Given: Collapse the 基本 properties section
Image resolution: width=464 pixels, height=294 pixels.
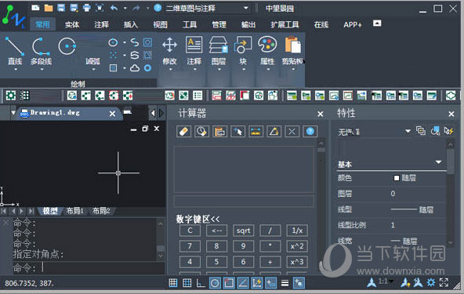Looking at the screenshot, I should (x=438, y=162).
